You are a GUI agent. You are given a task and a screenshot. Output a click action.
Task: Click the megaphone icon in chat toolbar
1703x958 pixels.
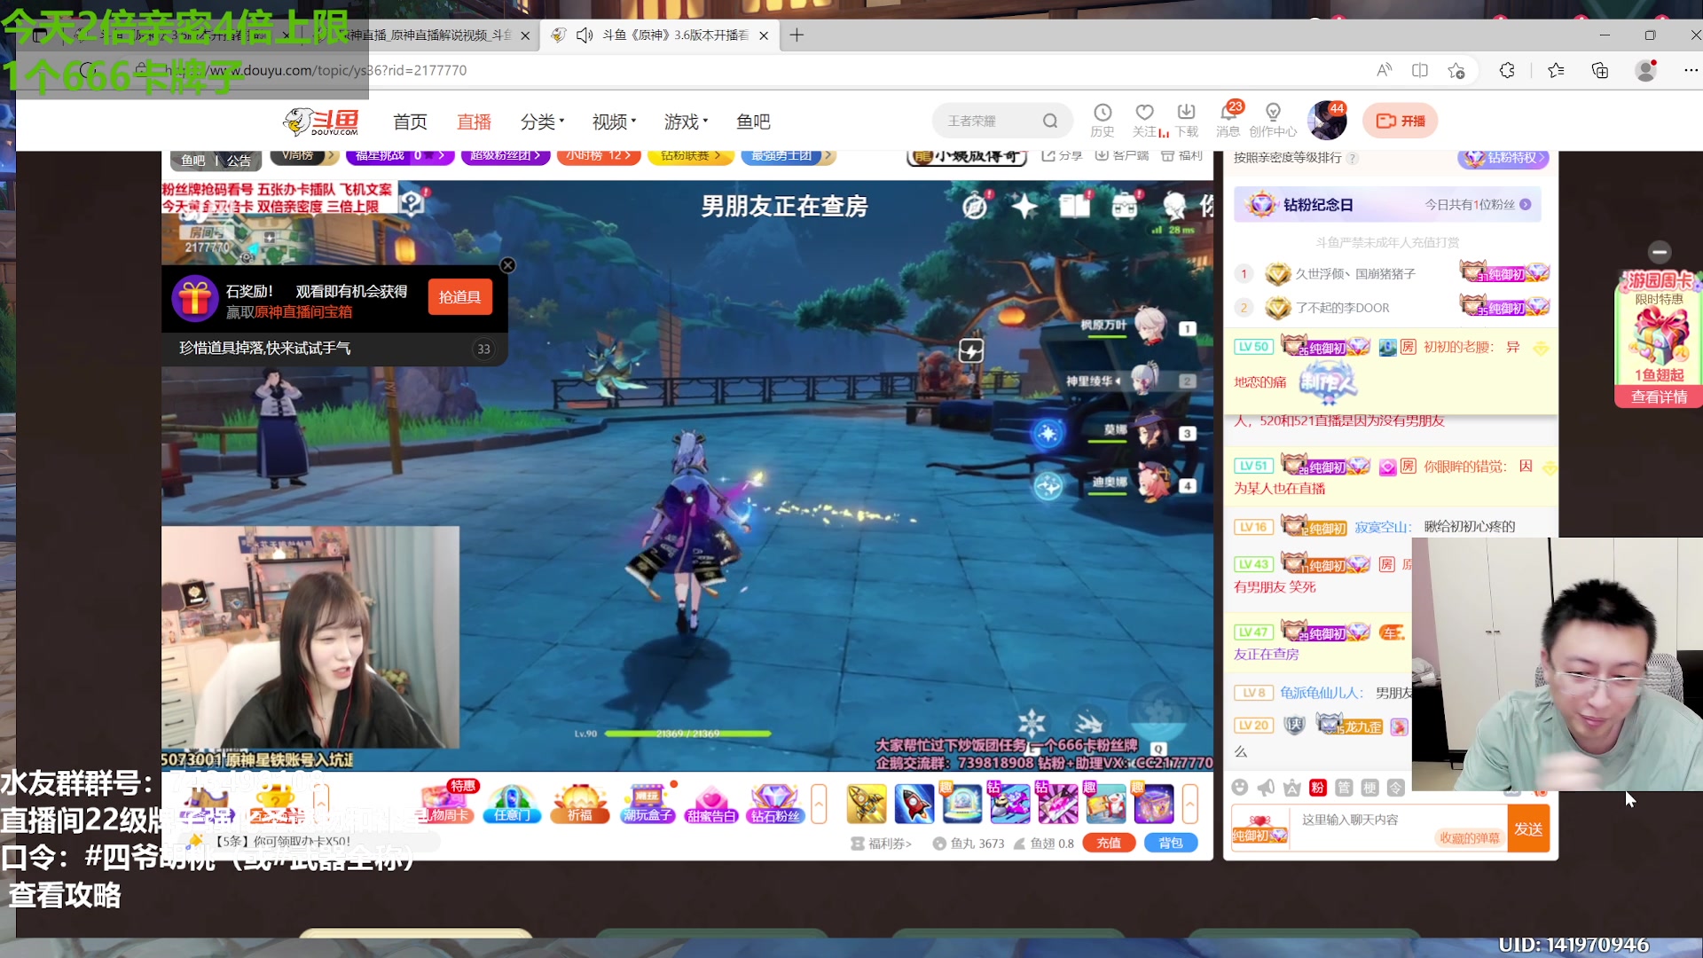coord(1266,788)
